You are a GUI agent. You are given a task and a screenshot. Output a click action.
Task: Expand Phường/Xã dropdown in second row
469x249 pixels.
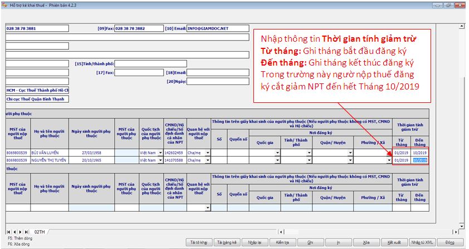click(x=389, y=160)
